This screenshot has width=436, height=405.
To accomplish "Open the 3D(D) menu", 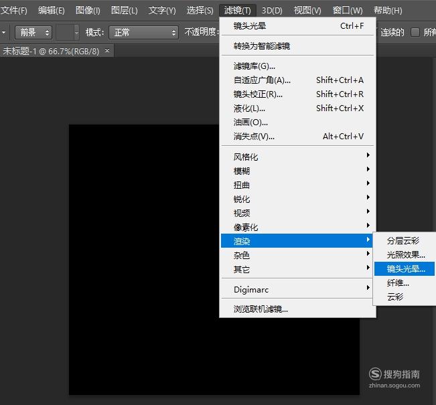I will click(272, 11).
